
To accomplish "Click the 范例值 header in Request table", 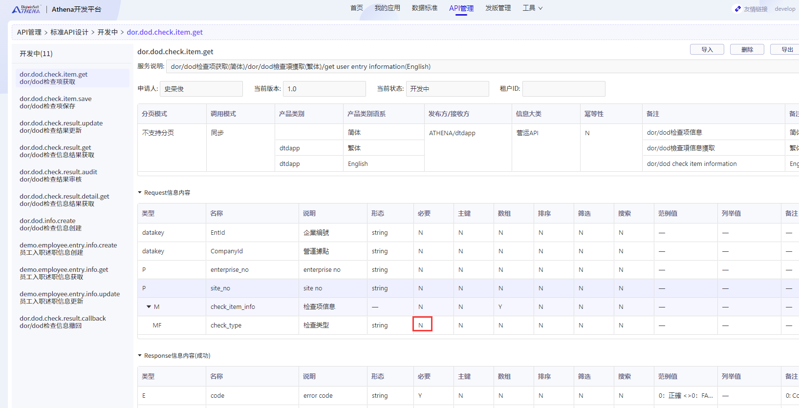I will [x=686, y=213].
